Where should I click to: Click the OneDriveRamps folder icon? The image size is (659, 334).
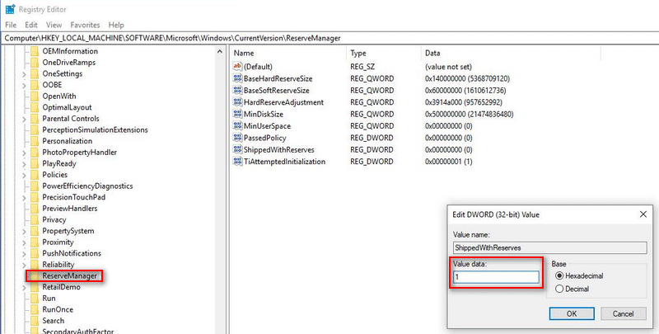pos(35,62)
